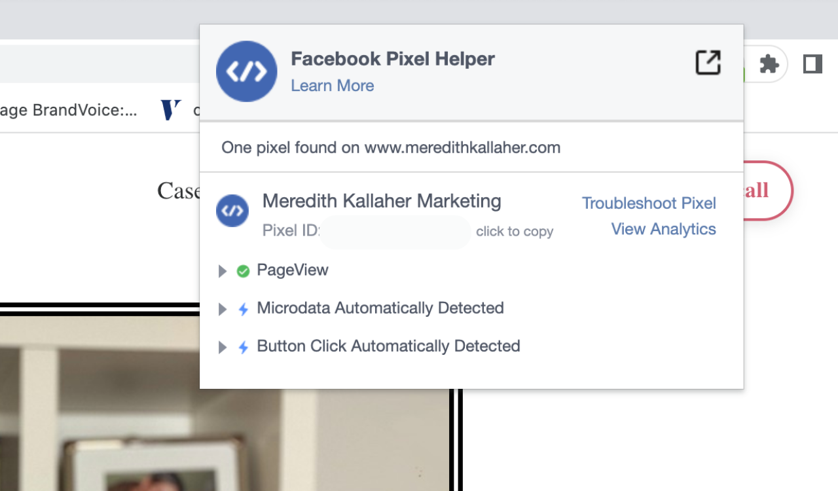
Task: Open the BrandVoice bookmark
Action: click(x=69, y=110)
